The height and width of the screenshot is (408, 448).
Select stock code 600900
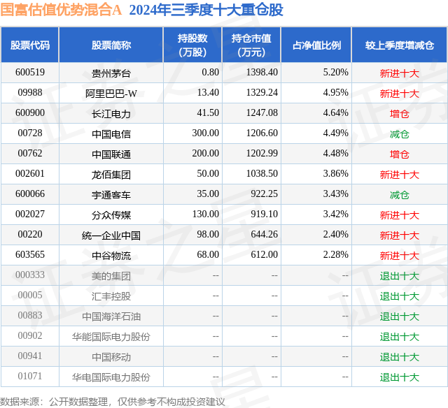tap(30, 112)
